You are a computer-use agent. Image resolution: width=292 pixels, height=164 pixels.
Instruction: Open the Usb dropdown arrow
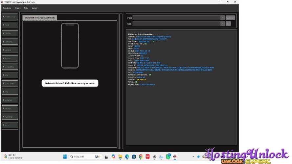click(x=222, y=24)
